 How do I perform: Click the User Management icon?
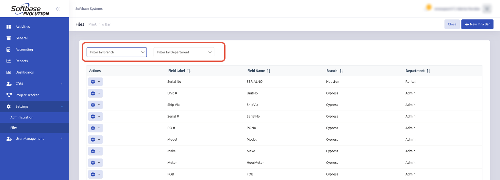pos(9,139)
